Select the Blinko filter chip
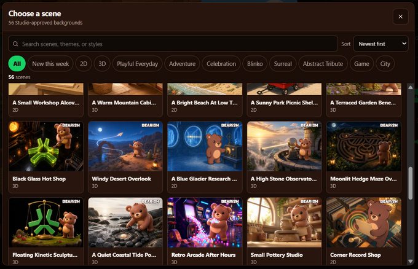This screenshot has height=269, width=418. 255,64
